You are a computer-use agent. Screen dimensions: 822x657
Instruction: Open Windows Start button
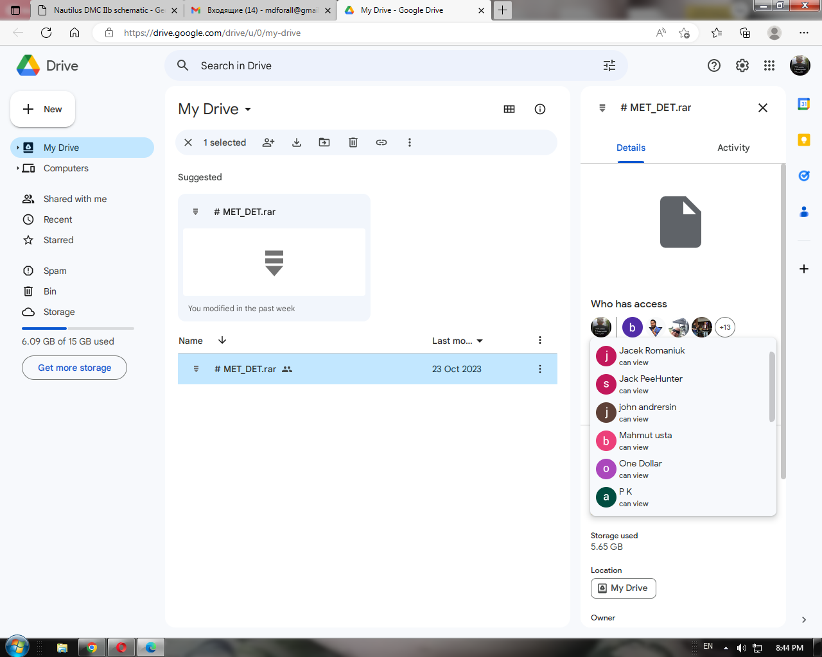[17, 647]
